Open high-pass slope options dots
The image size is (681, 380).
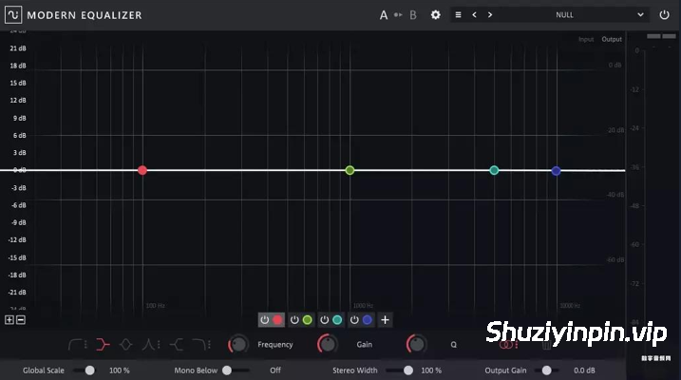coord(85,345)
